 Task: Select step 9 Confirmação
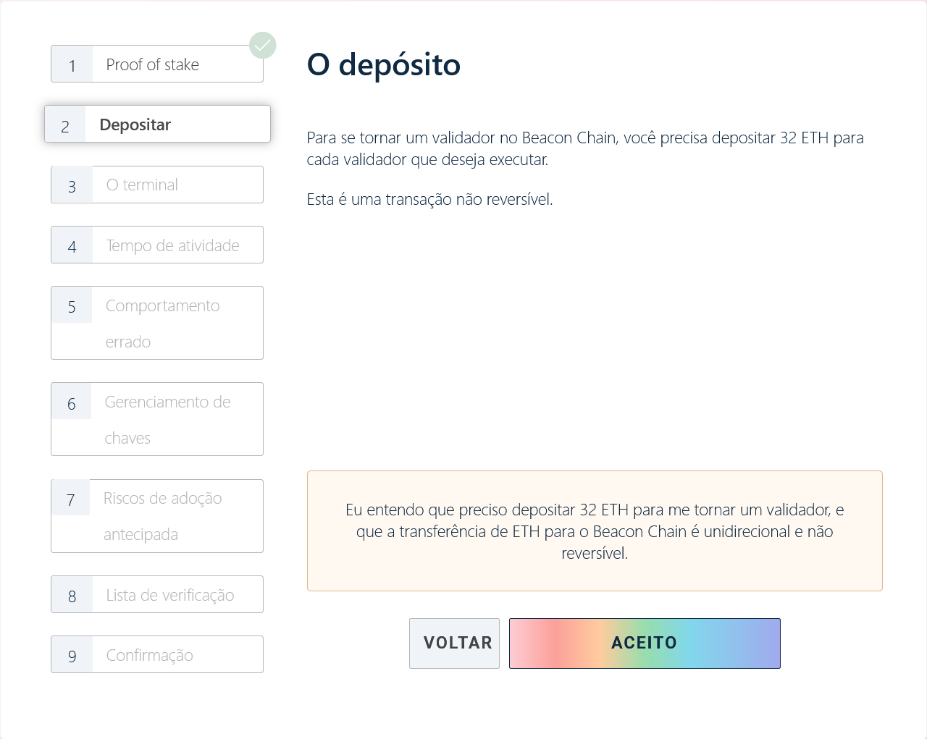(x=156, y=654)
